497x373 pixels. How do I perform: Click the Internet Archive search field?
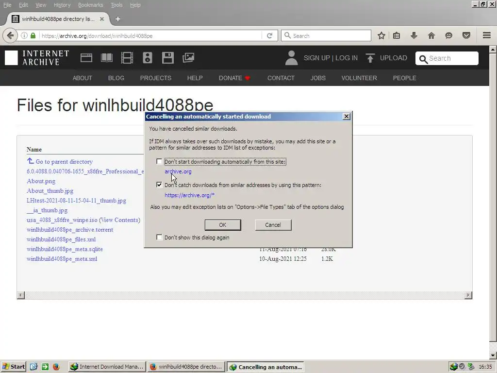tap(447, 58)
